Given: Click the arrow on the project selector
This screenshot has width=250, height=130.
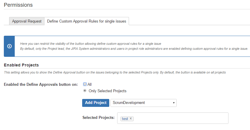Looking at the screenshot, I should pyautogui.click(x=174, y=103).
